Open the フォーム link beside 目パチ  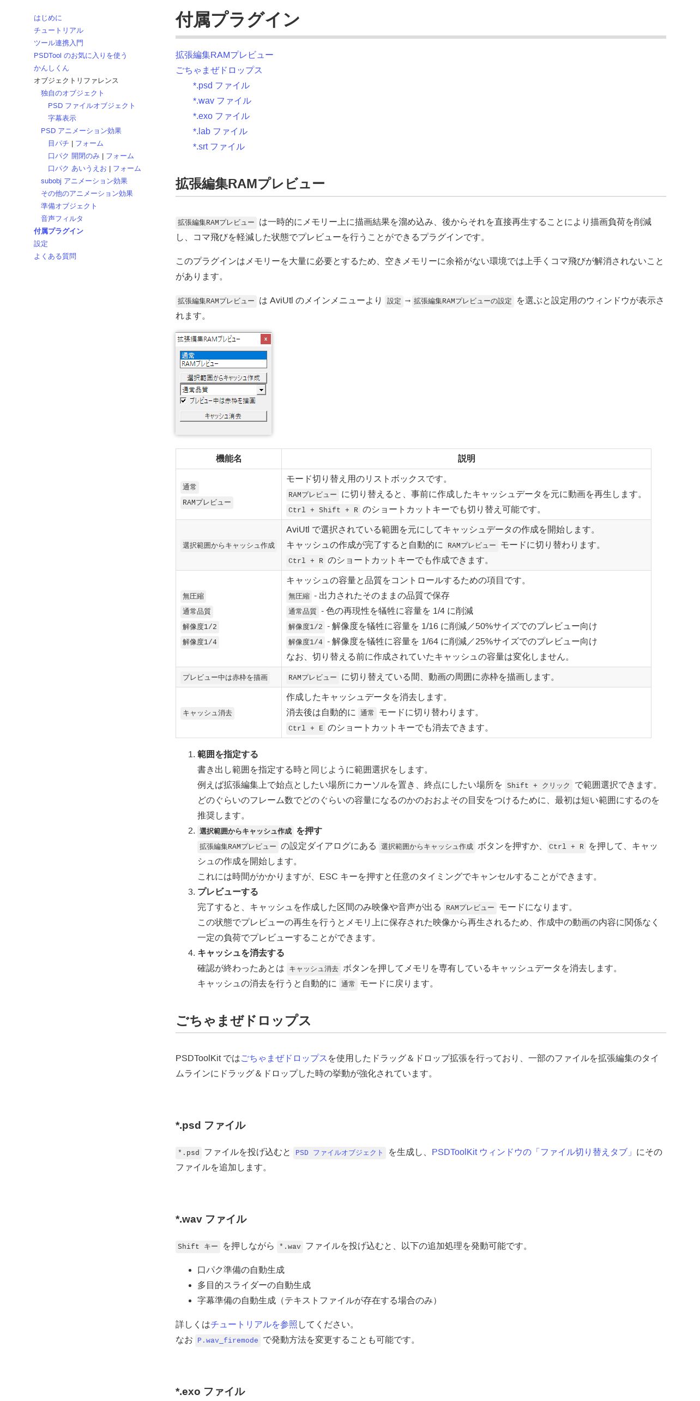point(89,143)
